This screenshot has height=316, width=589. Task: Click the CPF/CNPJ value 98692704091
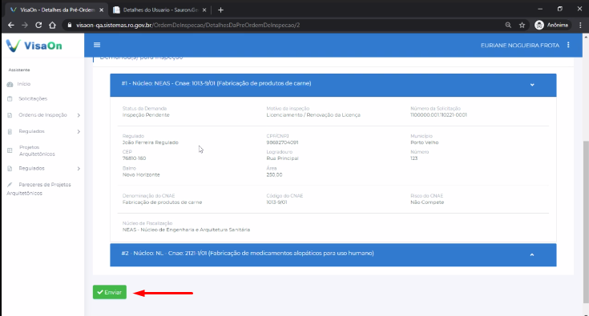[x=282, y=142]
